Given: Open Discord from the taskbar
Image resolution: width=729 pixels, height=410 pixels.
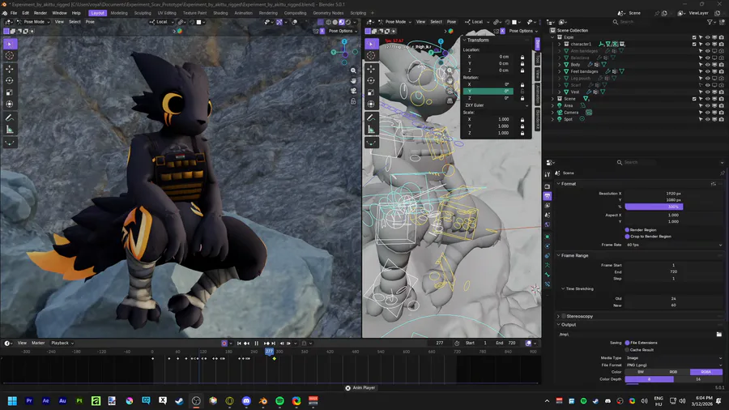Looking at the screenshot, I should (x=246, y=401).
